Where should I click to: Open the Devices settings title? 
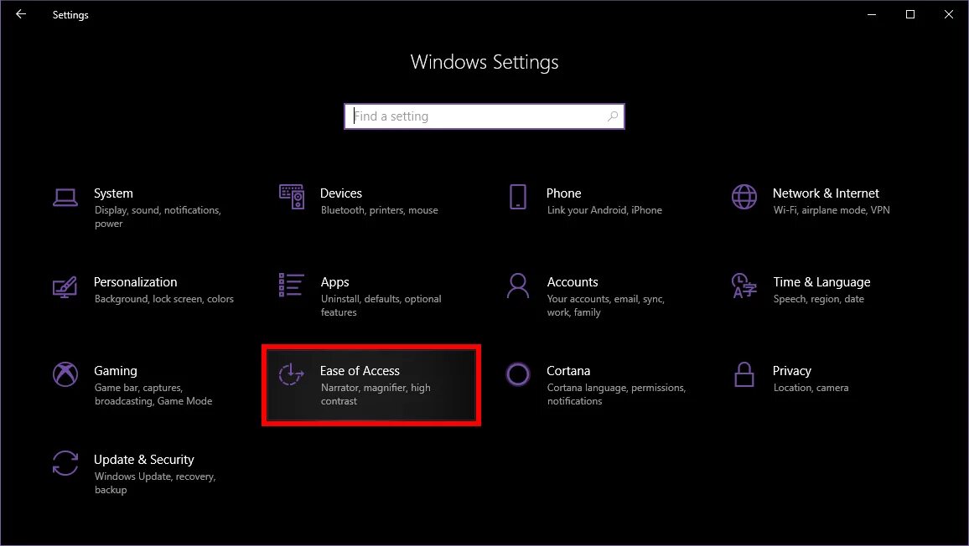point(341,193)
